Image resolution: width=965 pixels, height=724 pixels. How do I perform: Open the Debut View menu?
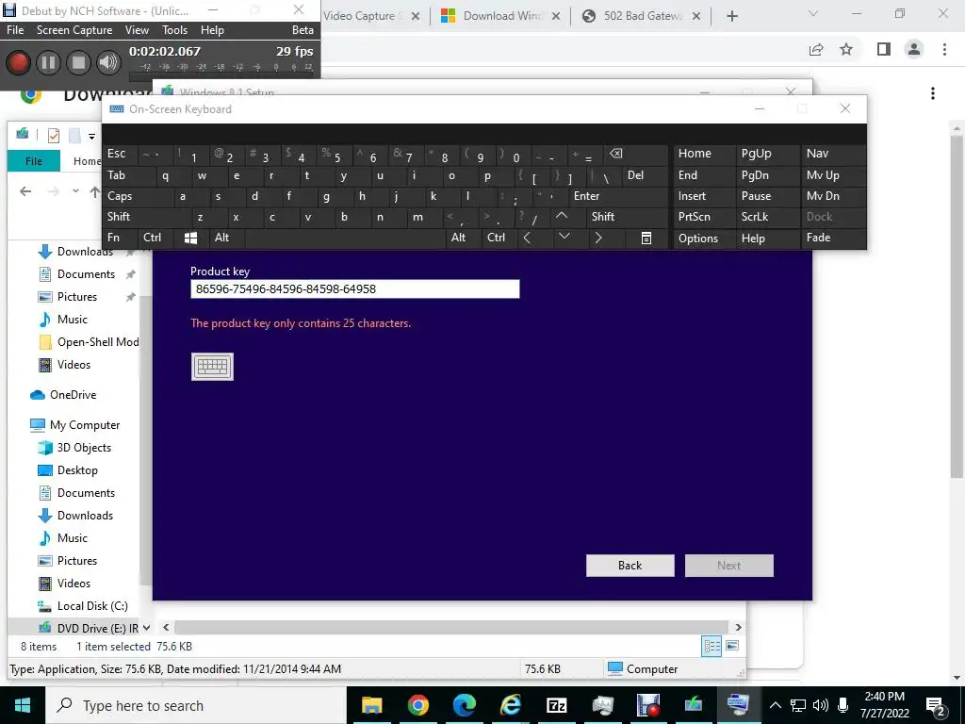coord(137,29)
